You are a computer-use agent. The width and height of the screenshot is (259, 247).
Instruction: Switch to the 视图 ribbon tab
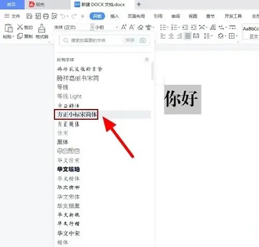point(193,16)
